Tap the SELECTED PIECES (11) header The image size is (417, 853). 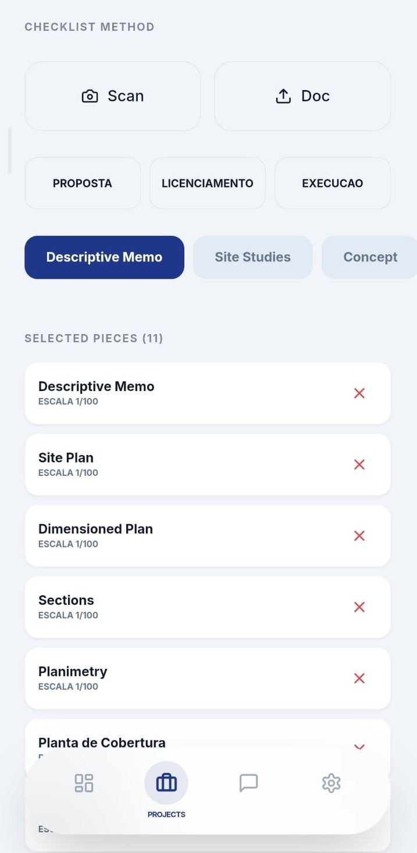[x=94, y=338]
